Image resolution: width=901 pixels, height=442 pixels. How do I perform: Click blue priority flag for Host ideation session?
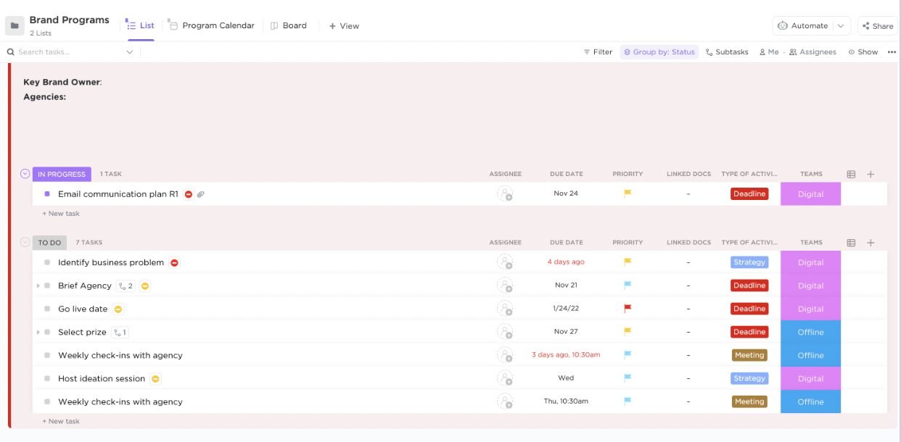pos(628,378)
